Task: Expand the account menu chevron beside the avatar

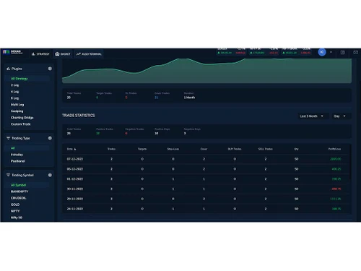Action: (331, 52)
